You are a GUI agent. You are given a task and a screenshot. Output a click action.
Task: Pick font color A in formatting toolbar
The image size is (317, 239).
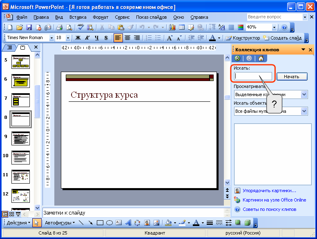[x=212, y=38]
